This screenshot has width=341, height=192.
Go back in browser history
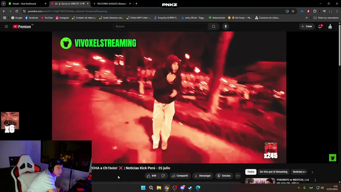tap(4, 11)
